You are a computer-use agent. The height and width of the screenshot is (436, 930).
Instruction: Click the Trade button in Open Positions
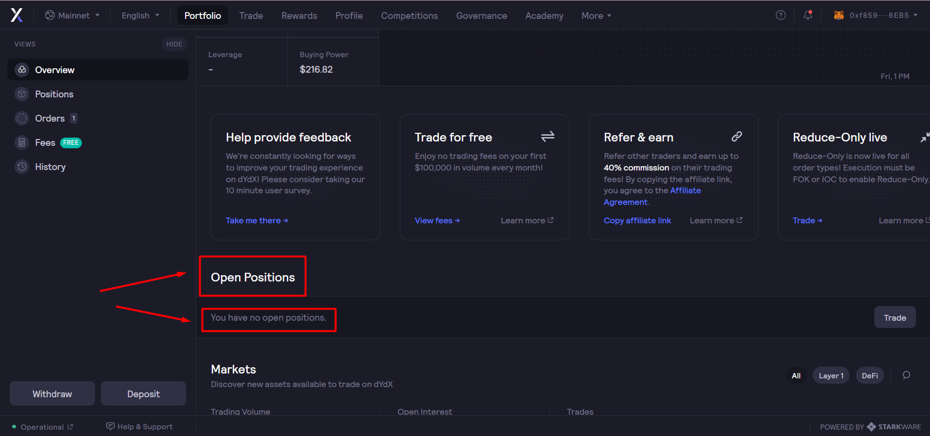coord(895,317)
